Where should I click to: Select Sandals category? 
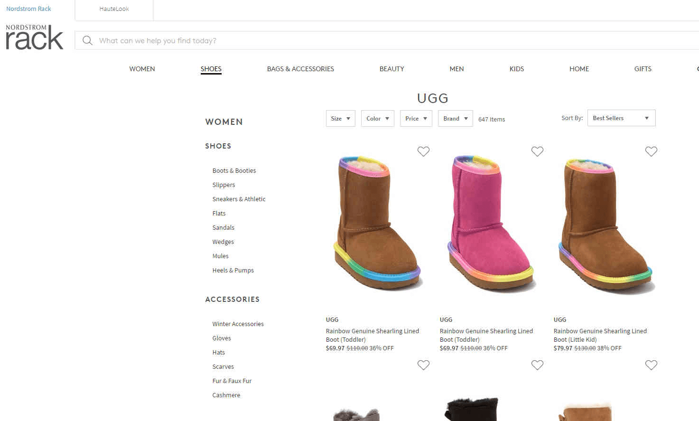click(223, 227)
